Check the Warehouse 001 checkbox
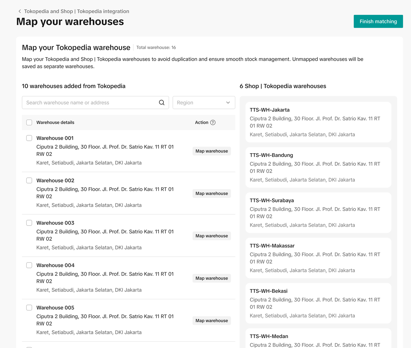 tap(29, 138)
